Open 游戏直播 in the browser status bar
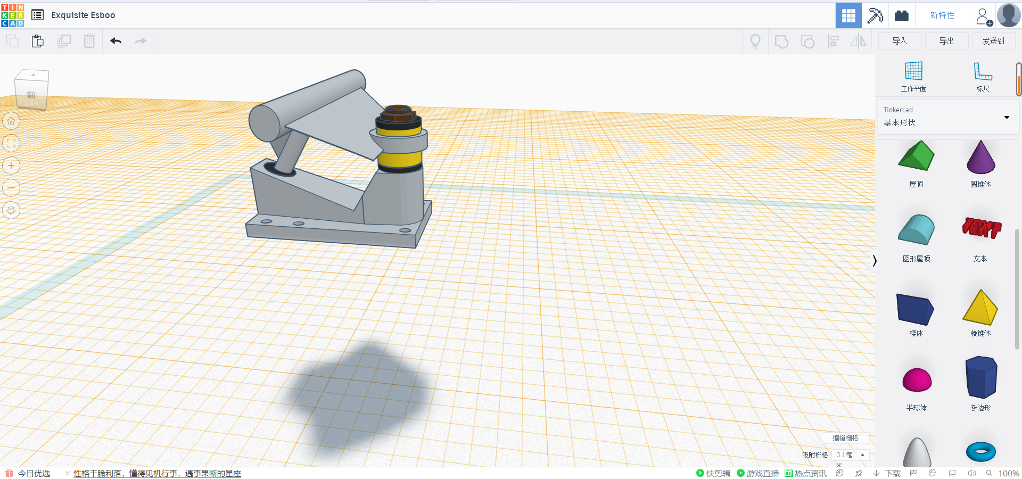 click(x=757, y=473)
